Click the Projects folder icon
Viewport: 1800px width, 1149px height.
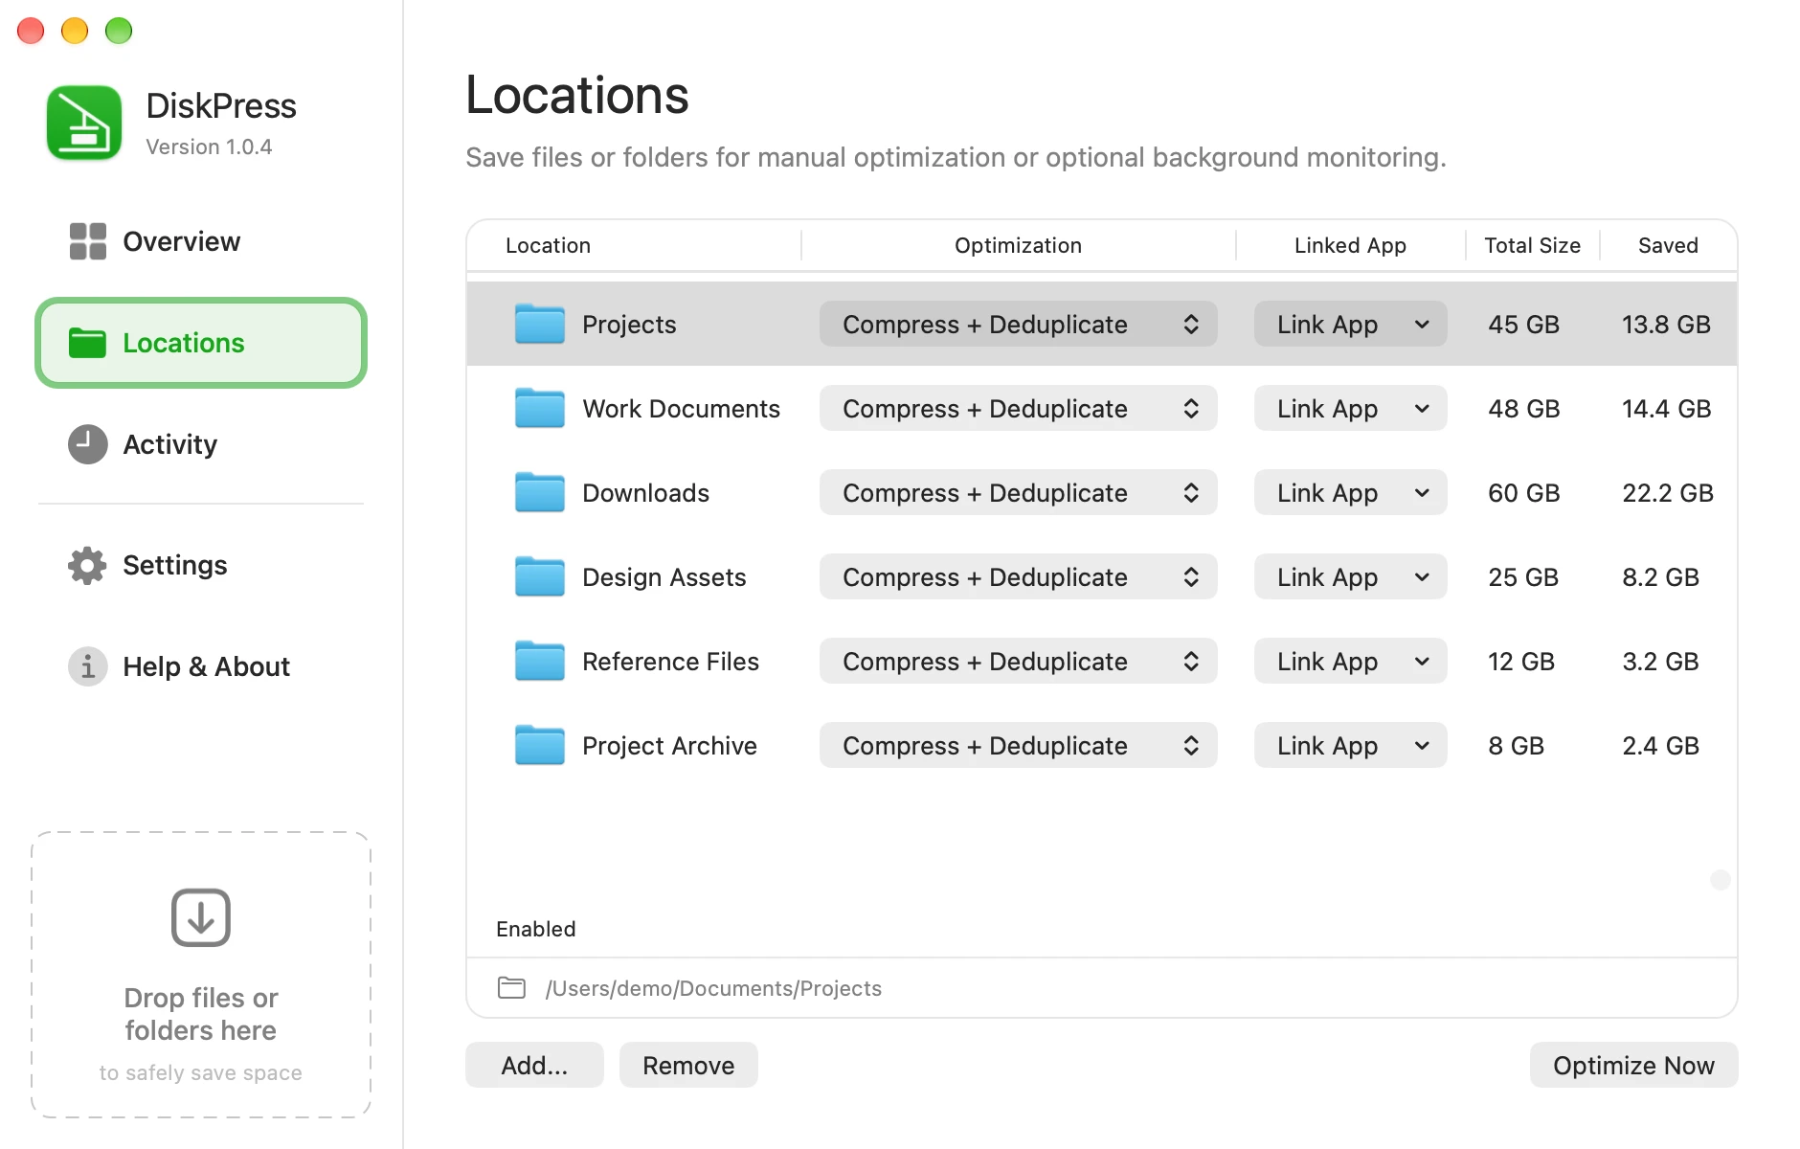(x=540, y=324)
